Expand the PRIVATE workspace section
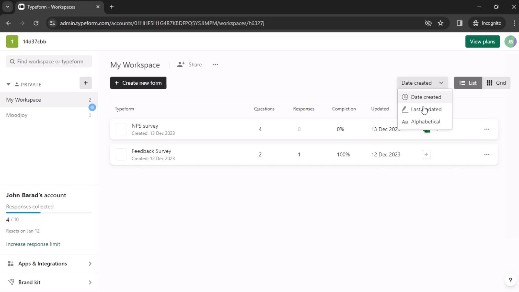519x292 pixels. coord(8,84)
